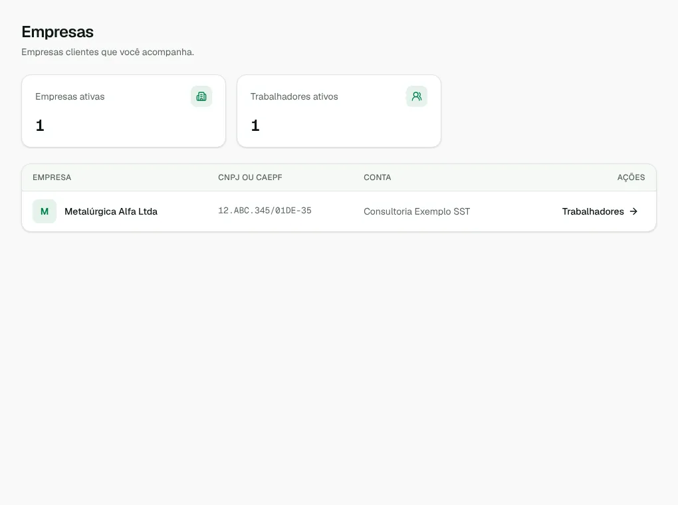Viewport: 678px width, 505px height.
Task: Click subtitle Empresas clientes que você acompanha
Action: [108, 52]
